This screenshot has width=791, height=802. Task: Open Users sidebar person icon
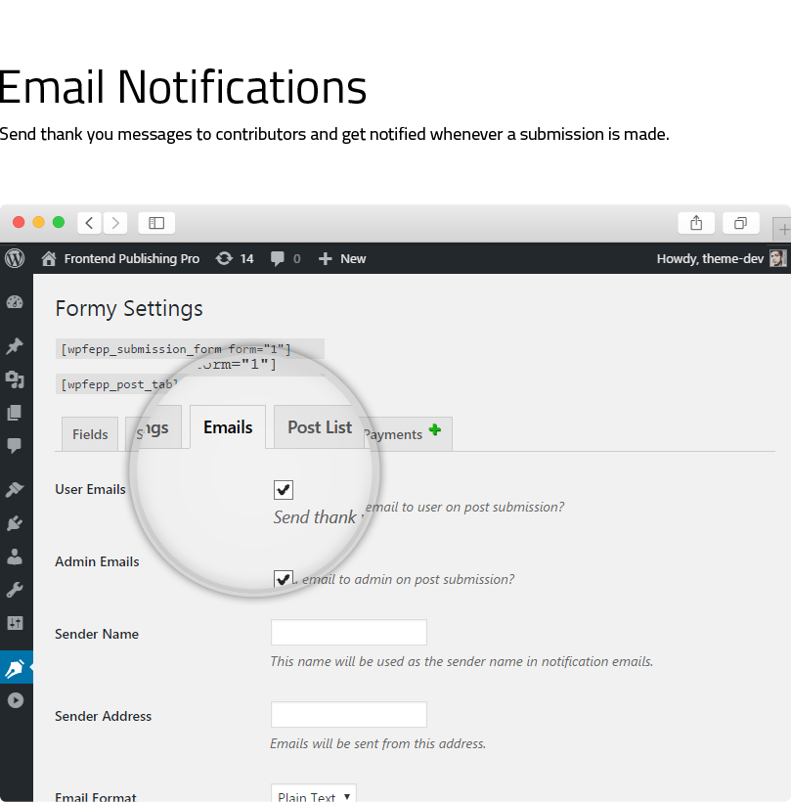[x=15, y=557]
